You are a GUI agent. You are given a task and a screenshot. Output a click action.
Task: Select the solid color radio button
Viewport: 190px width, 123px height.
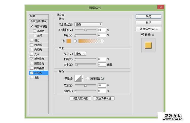tap(63, 41)
